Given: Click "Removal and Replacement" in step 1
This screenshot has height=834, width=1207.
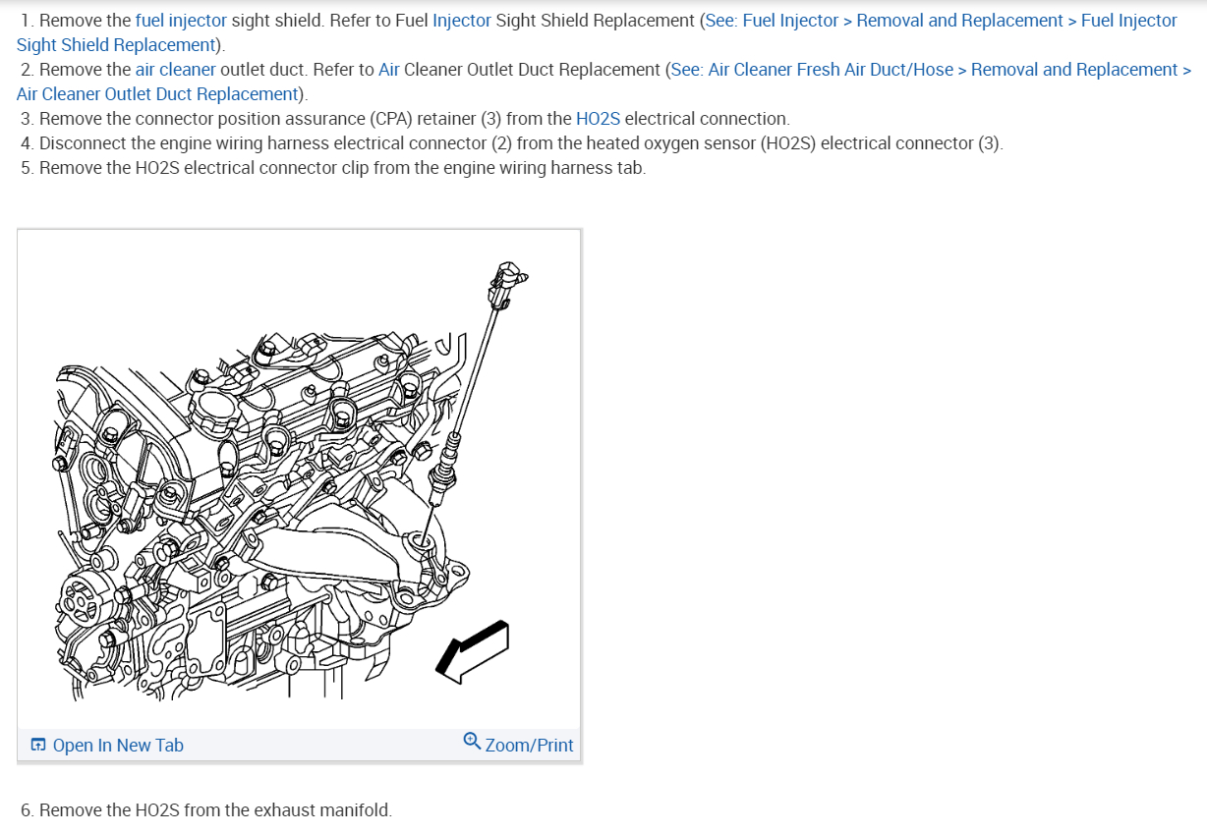Looking at the screenshot, I should coord(959,21).
